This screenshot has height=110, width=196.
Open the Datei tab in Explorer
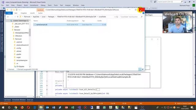pyautogui.click(x=9, y=13)
